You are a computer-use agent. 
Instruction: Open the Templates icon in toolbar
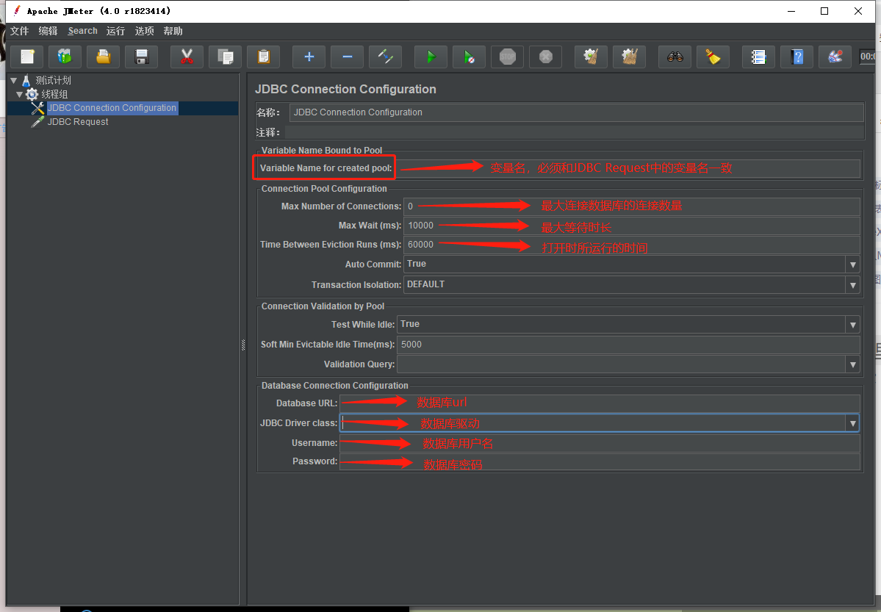tap(65, 57)
